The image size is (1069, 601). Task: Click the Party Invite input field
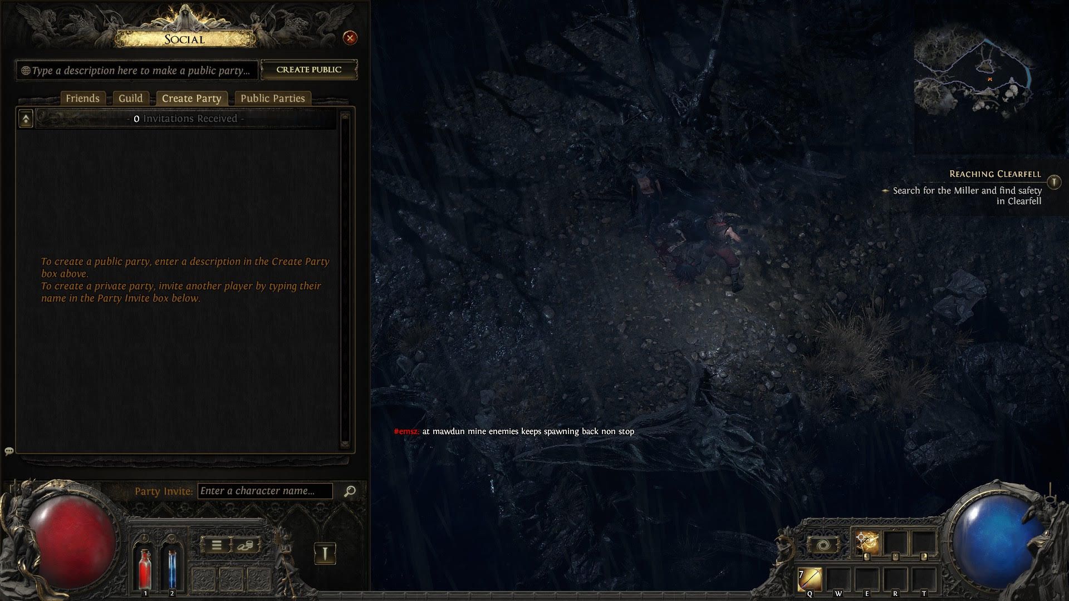264,491
